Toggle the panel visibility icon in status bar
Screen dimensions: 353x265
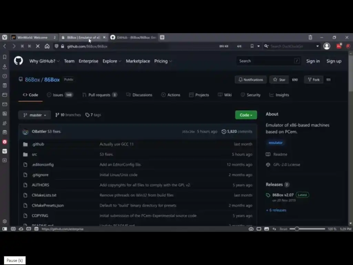(x=4, y=229)
